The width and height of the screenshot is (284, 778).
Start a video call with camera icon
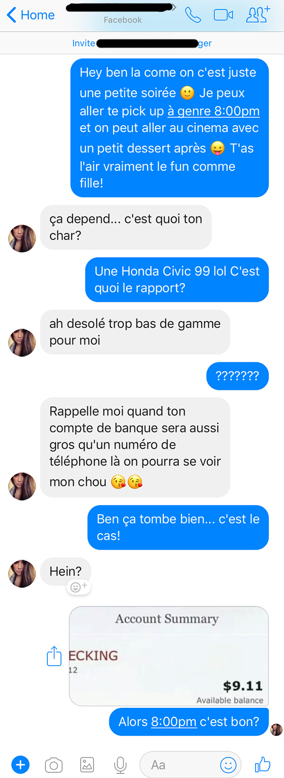[223, 15]
